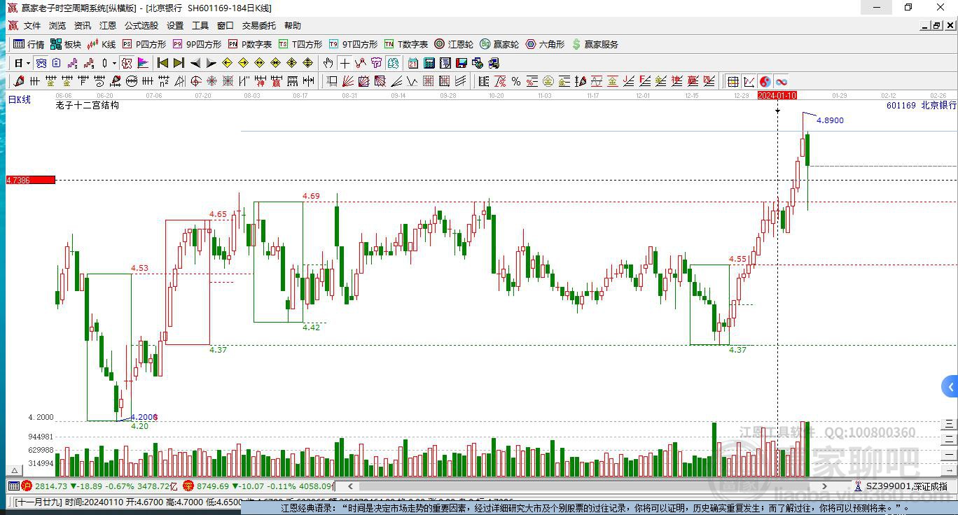Open the 浏览 menu
Screen dimensions: 958x515
57,26
